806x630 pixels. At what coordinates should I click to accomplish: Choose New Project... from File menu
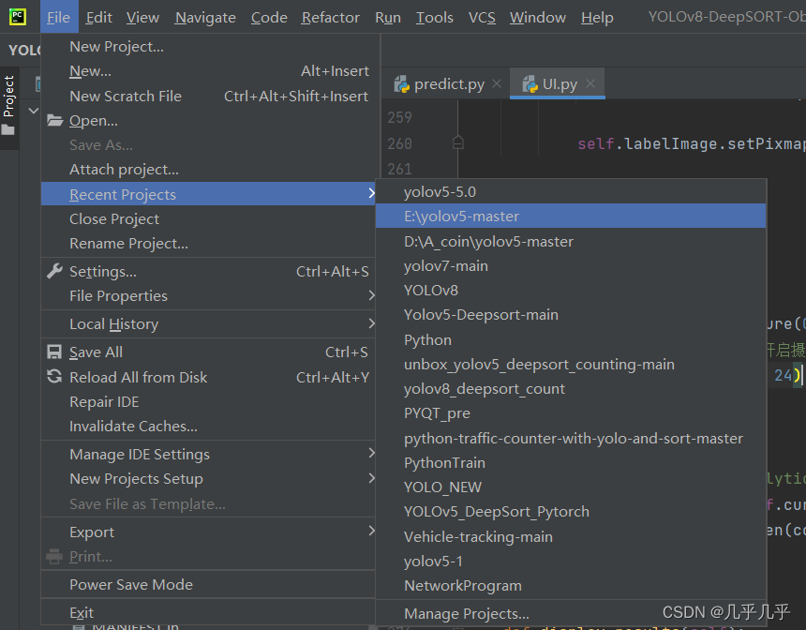point(208,47)
